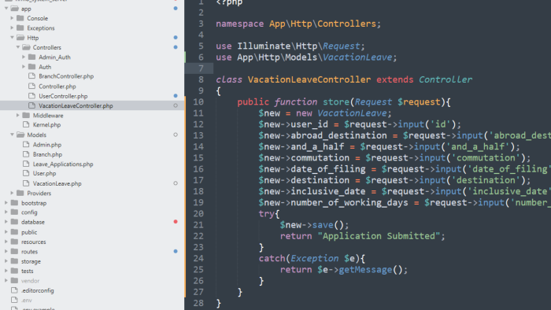
Task: Open VacationLeave.php model file
Action: click(57, 183)
